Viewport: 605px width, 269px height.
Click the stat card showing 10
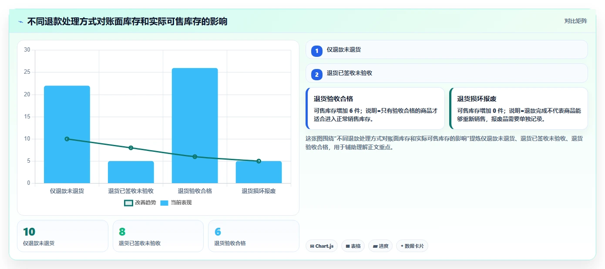click(x=63, y=236)
